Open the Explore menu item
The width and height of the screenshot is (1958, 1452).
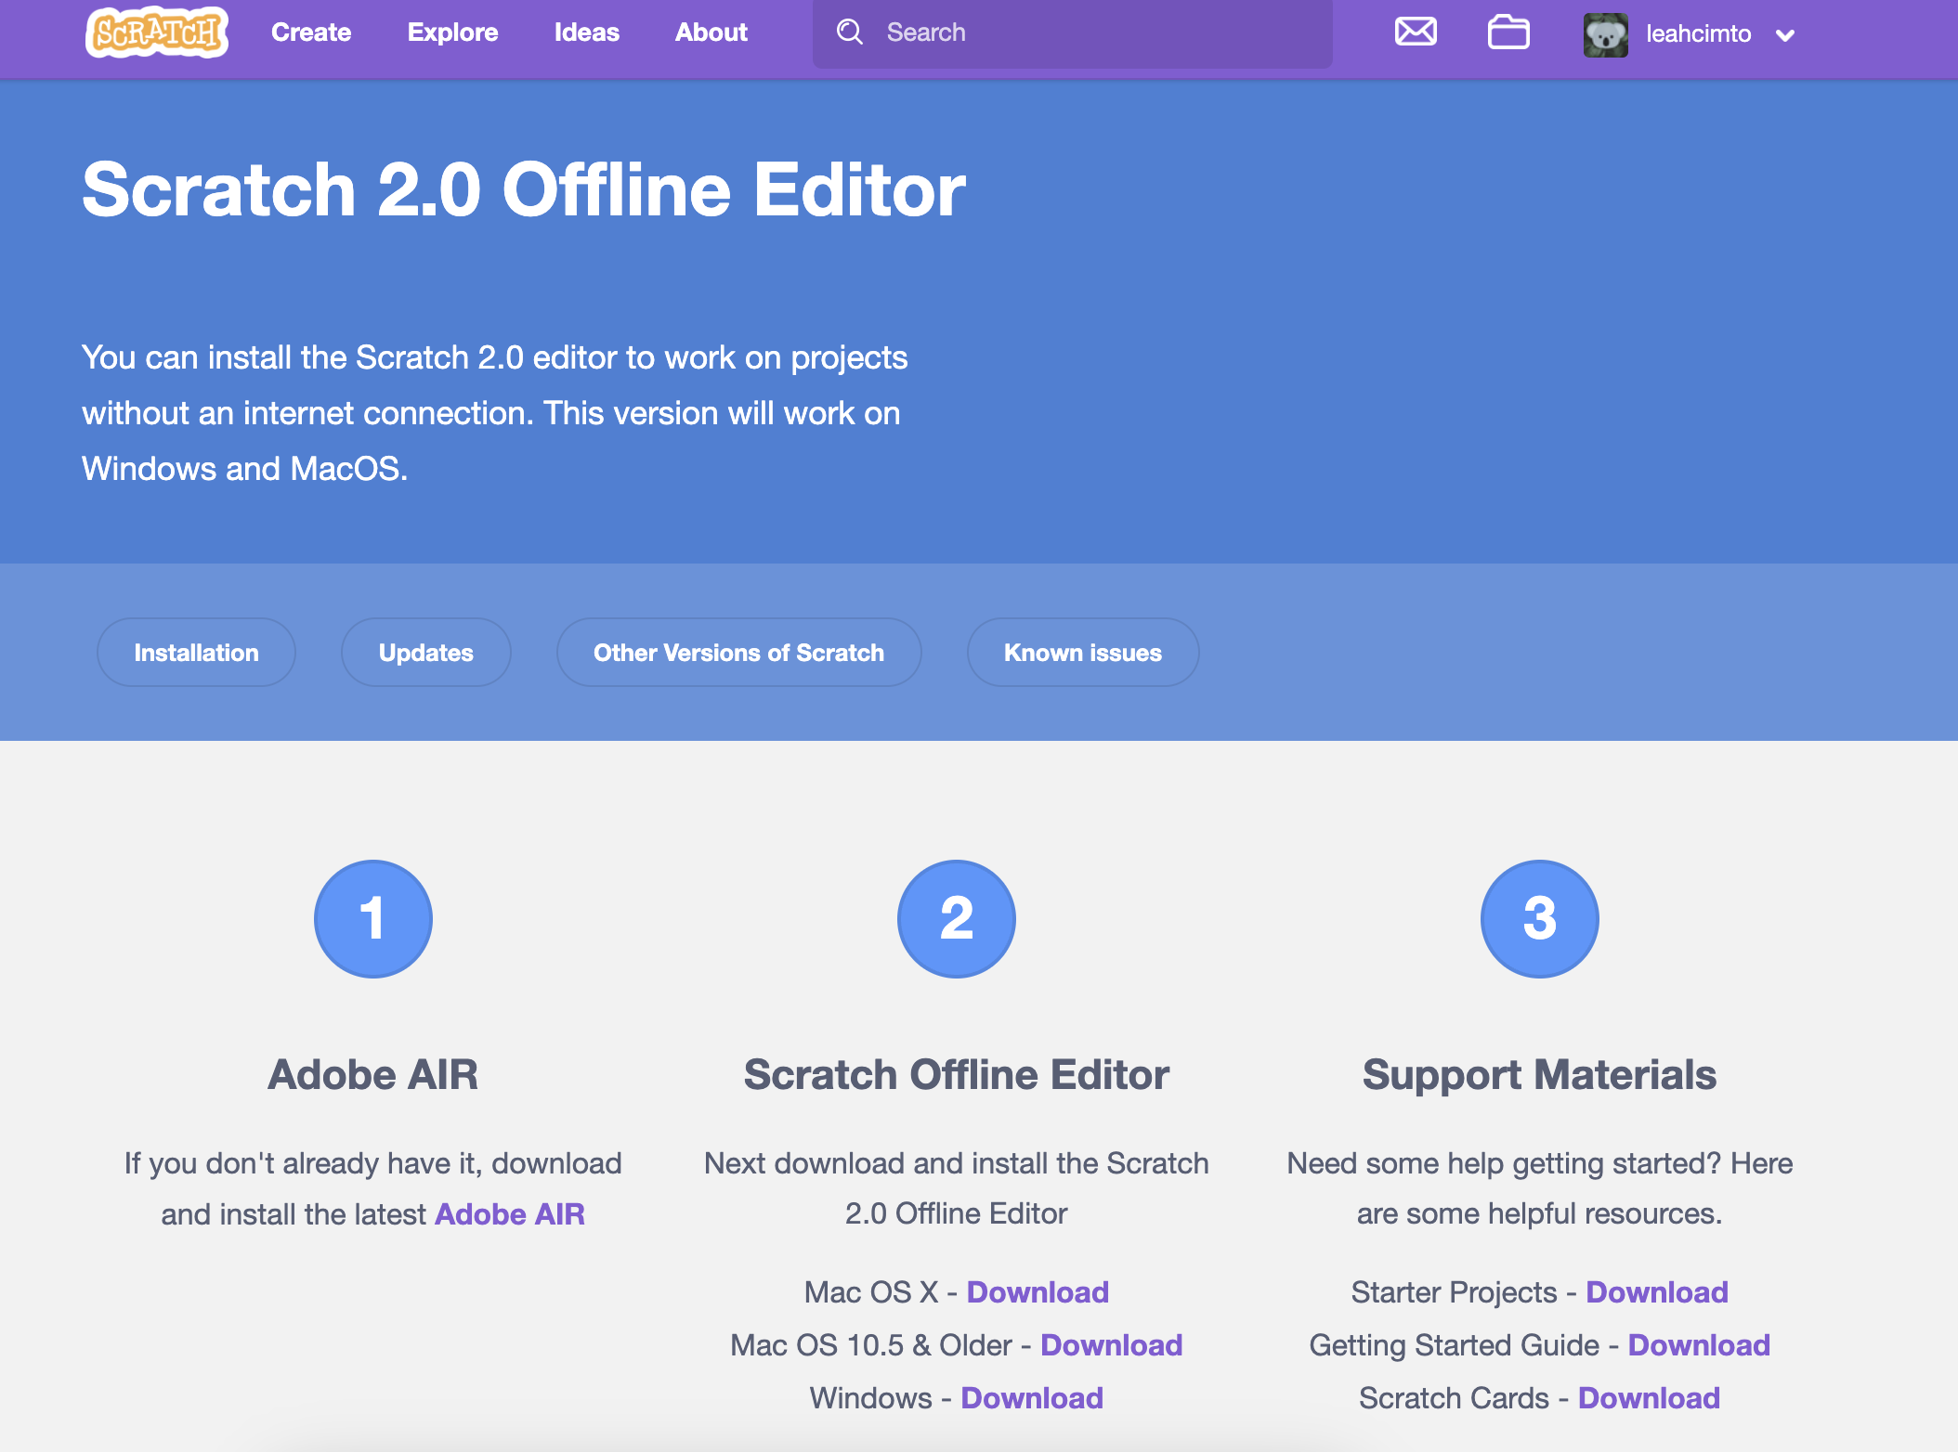[x=452, y=32]
